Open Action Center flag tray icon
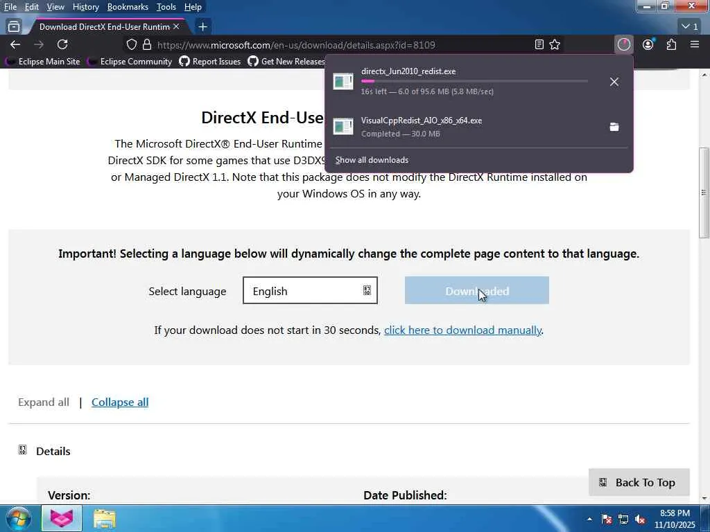This screenshot has width=710, height=532. point(607,520)
